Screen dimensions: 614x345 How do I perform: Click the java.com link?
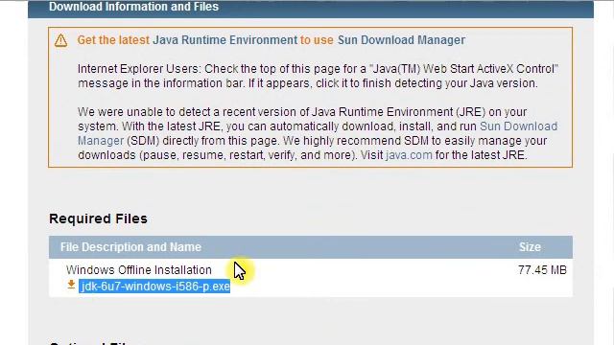click(x=409, y=155)
